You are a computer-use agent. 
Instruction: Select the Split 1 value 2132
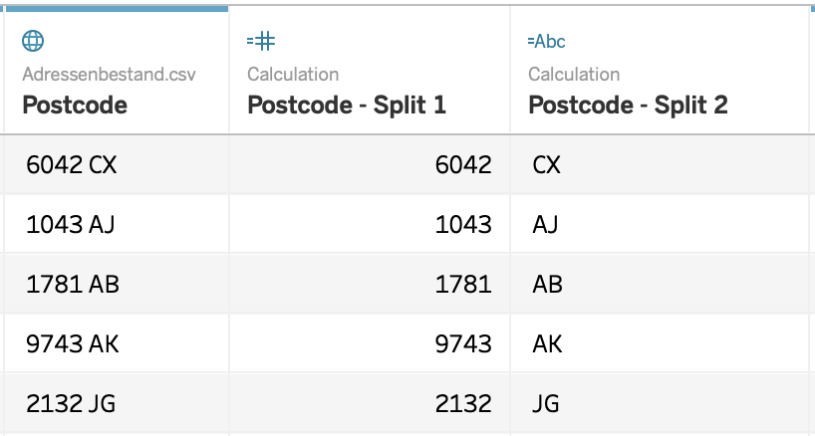[x=463, y=403]
